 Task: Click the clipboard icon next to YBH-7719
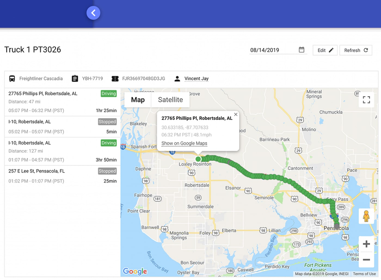[x=75, y=78]
